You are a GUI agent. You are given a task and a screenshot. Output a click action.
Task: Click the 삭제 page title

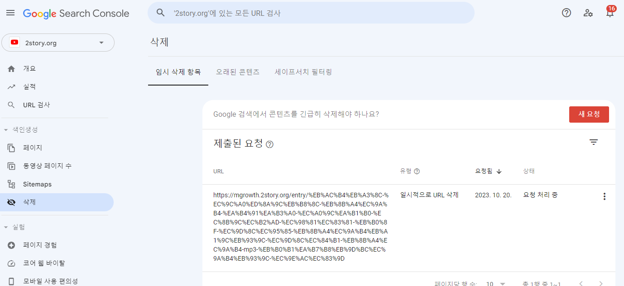point(159,42)
